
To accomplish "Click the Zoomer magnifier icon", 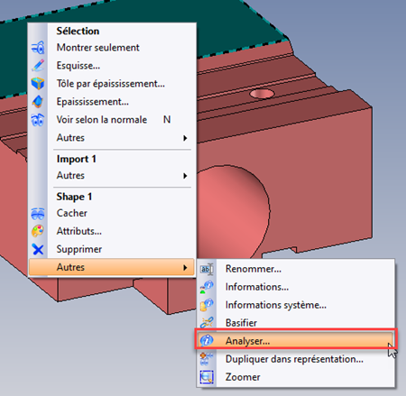I will (x=207, y=377).
